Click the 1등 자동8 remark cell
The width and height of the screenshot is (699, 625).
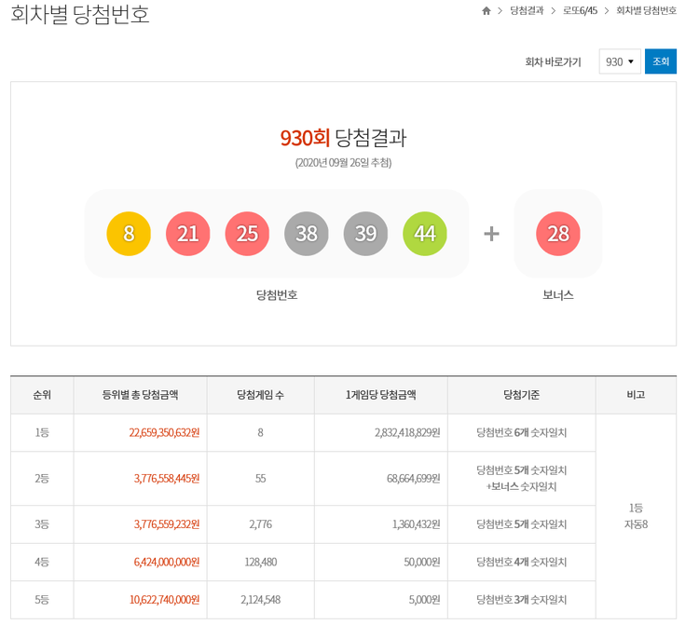point(636,516)
